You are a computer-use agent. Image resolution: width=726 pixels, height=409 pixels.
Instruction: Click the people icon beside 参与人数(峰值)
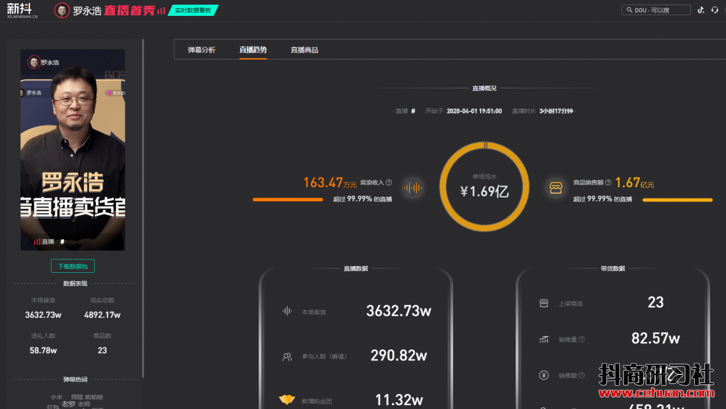pyautogui.click(x=287, y=357)
